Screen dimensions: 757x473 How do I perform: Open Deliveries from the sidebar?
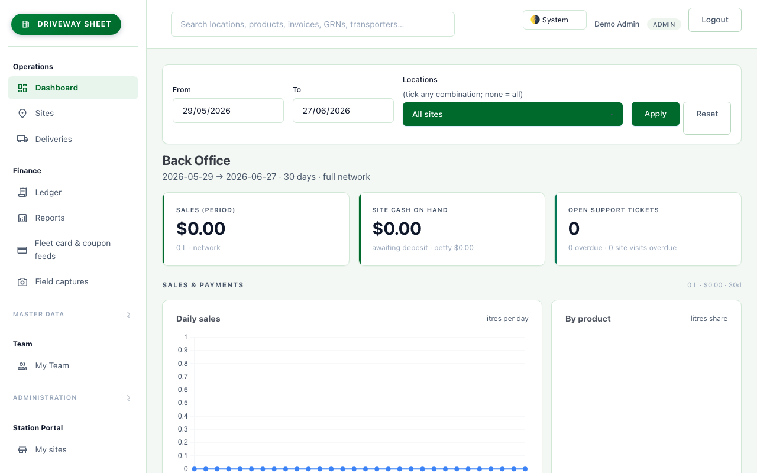click(73, 139)
